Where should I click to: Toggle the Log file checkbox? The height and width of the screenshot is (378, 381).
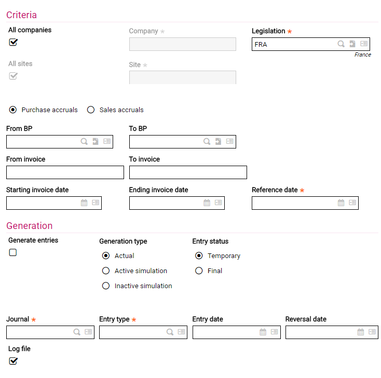[13, 361]
